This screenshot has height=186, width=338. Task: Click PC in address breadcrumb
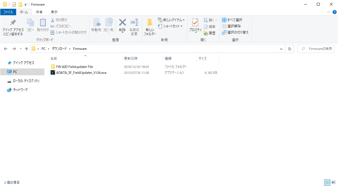(x=43, y=49)
